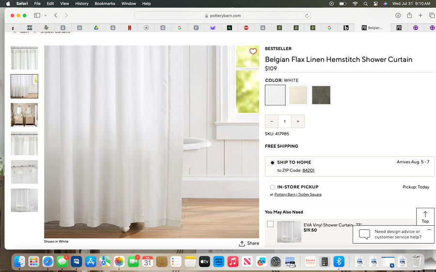Image resolution: width=436 pixels, height=272 pixels.
Task: Select the dark gray color swatch
Action: [321, 95]
